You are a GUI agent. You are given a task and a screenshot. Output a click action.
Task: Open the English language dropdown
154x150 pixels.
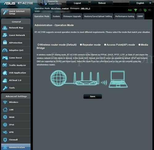coord(141,3)
